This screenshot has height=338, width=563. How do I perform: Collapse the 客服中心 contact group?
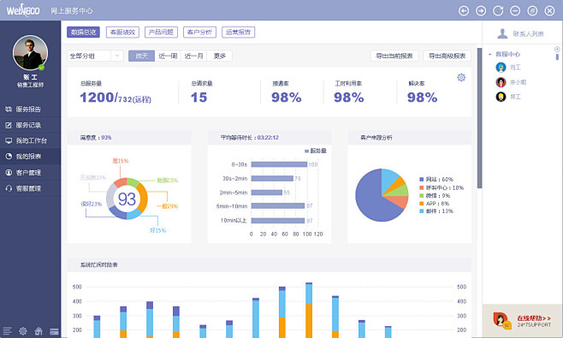coord(489,54)
